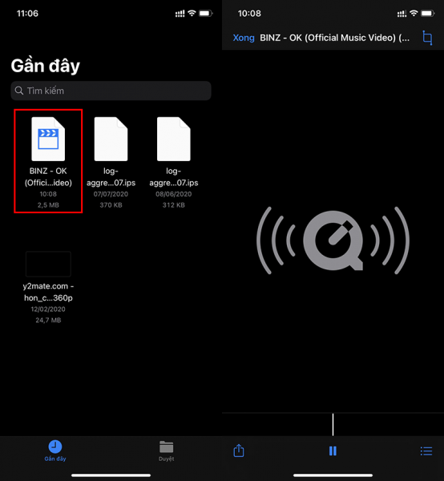Click the 2,5 MB file size label

pos(48,205)
